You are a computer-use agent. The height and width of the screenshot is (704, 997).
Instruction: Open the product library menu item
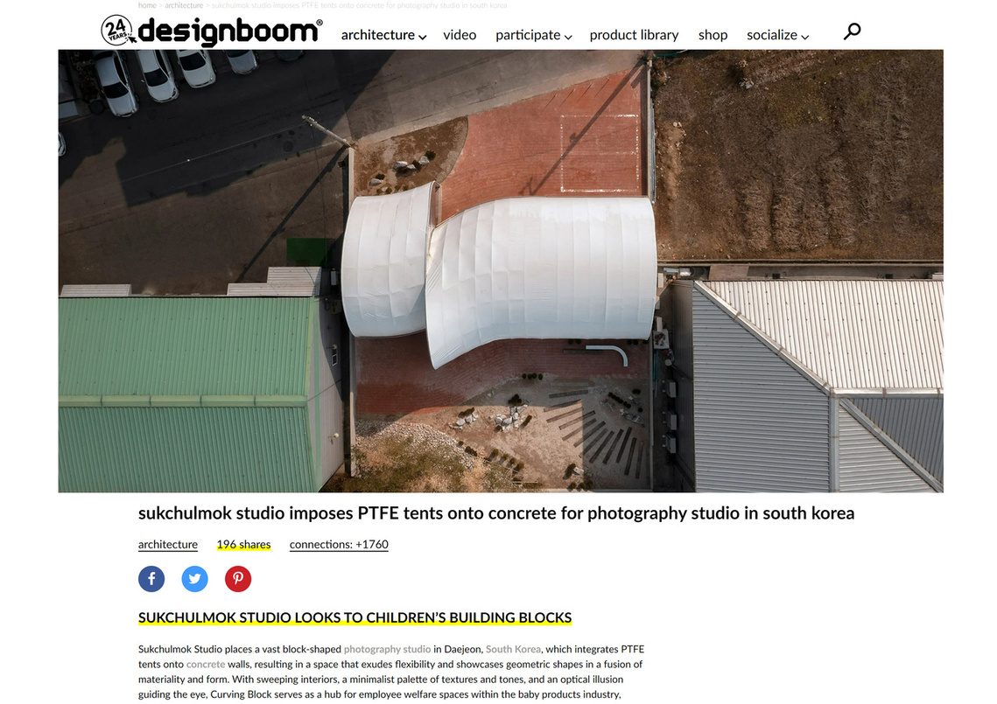point(634,35)
